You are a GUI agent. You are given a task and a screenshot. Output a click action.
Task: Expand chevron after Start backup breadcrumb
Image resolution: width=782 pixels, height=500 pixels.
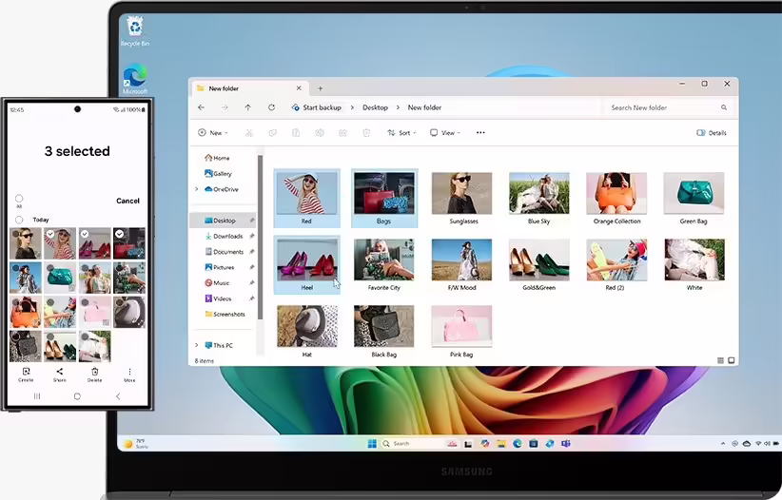[352, 107]
